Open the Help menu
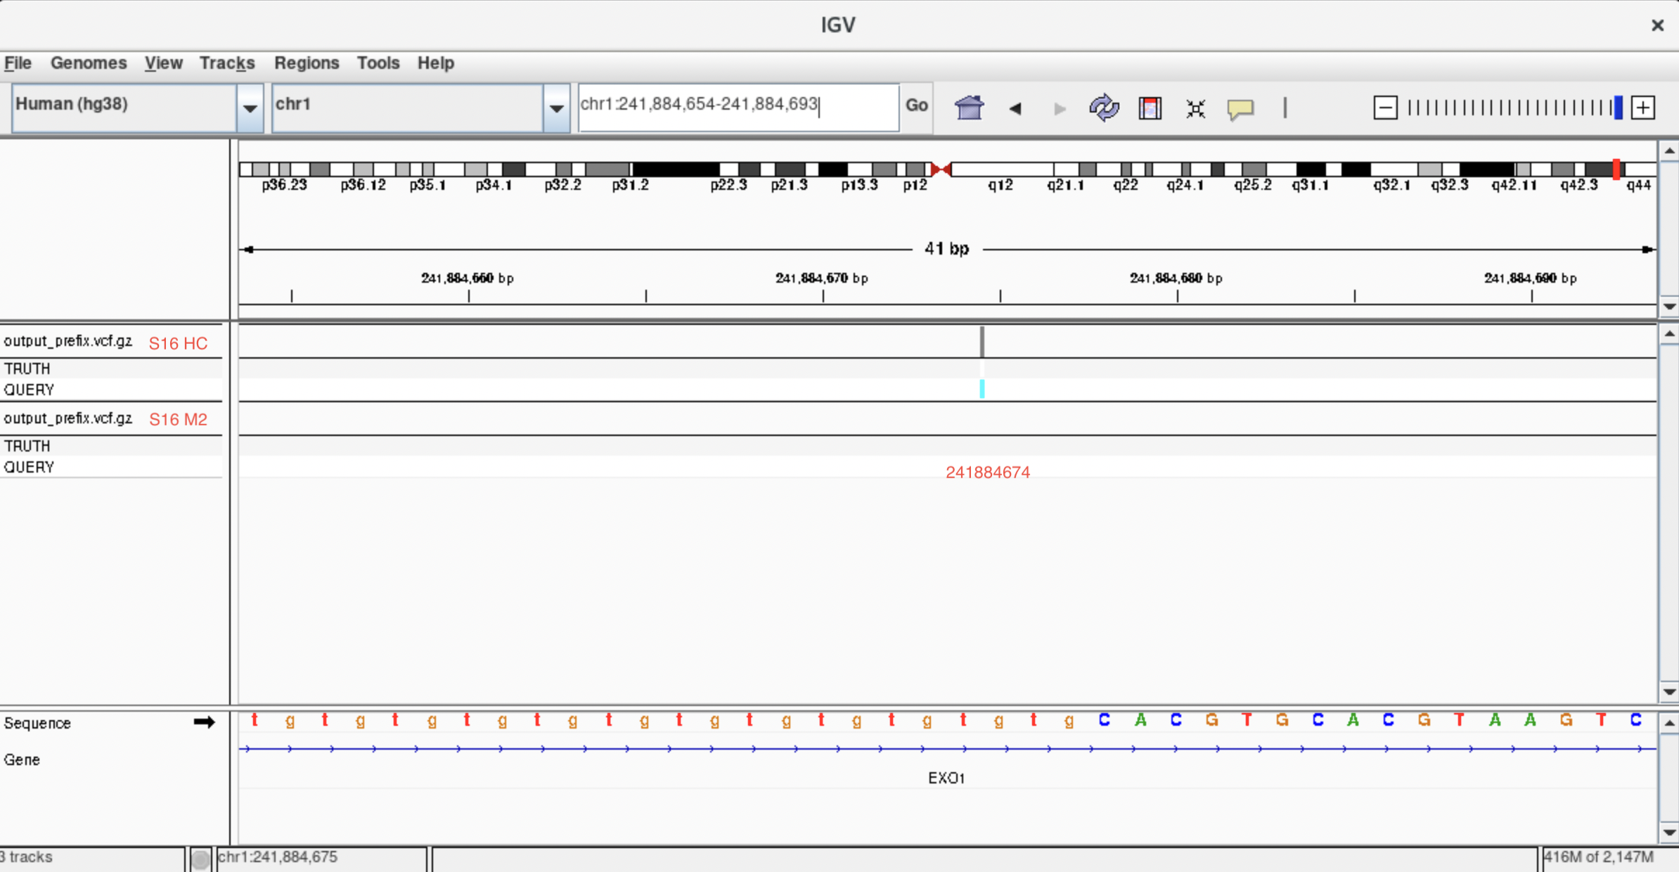Viewport: 1679px width, 872px height. tap(436, 63)
